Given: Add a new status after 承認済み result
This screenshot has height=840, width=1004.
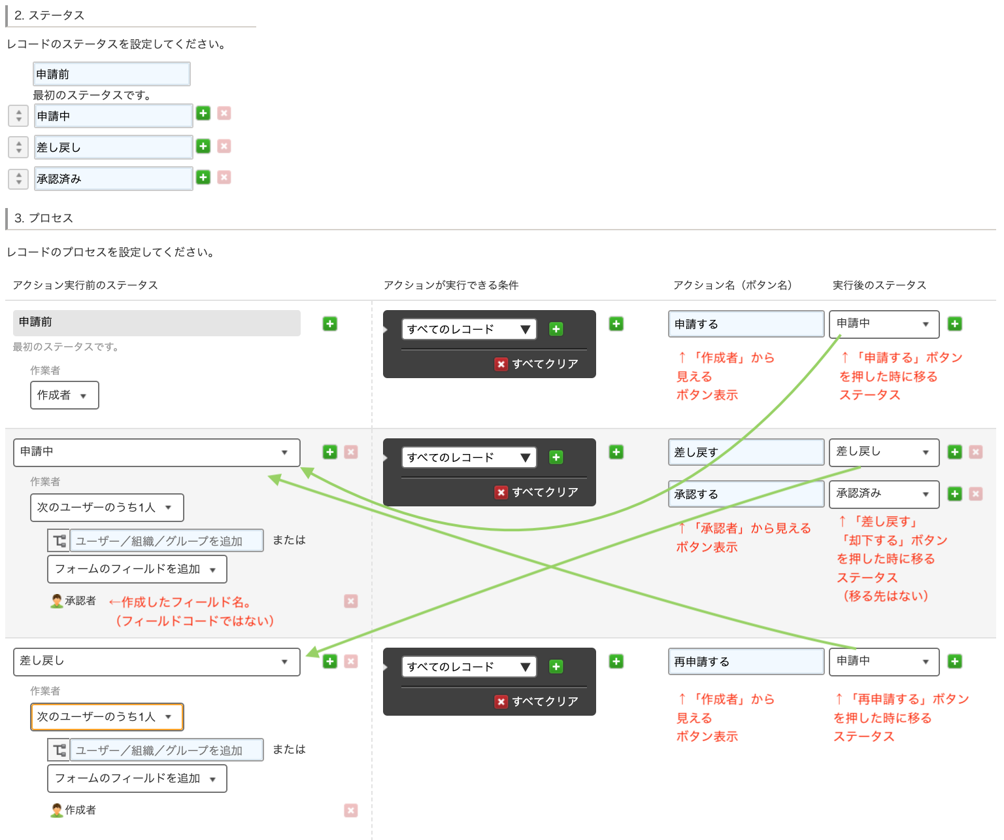Looking at the screenshot, I should 954,494.
